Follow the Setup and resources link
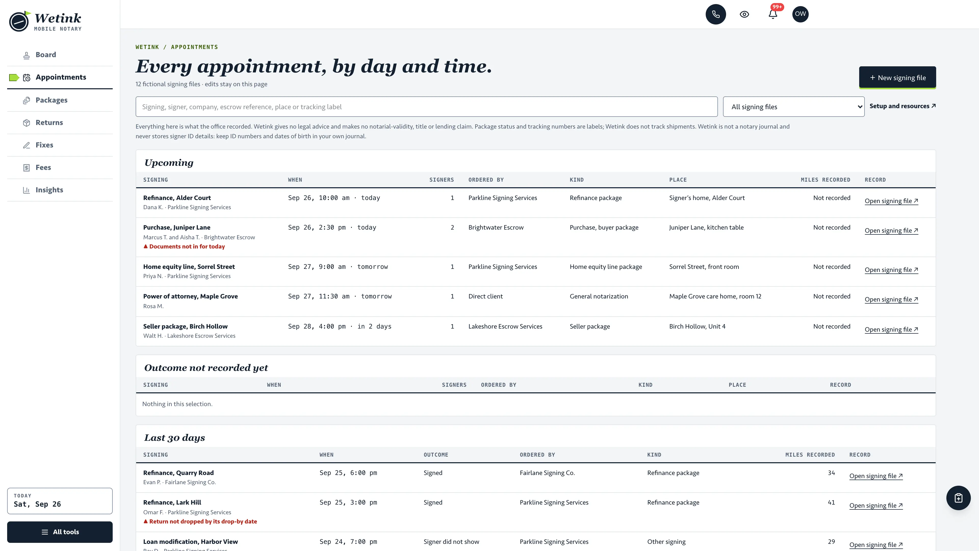Image resolution: width=979 pixels, height=551 pixels. 903,106
